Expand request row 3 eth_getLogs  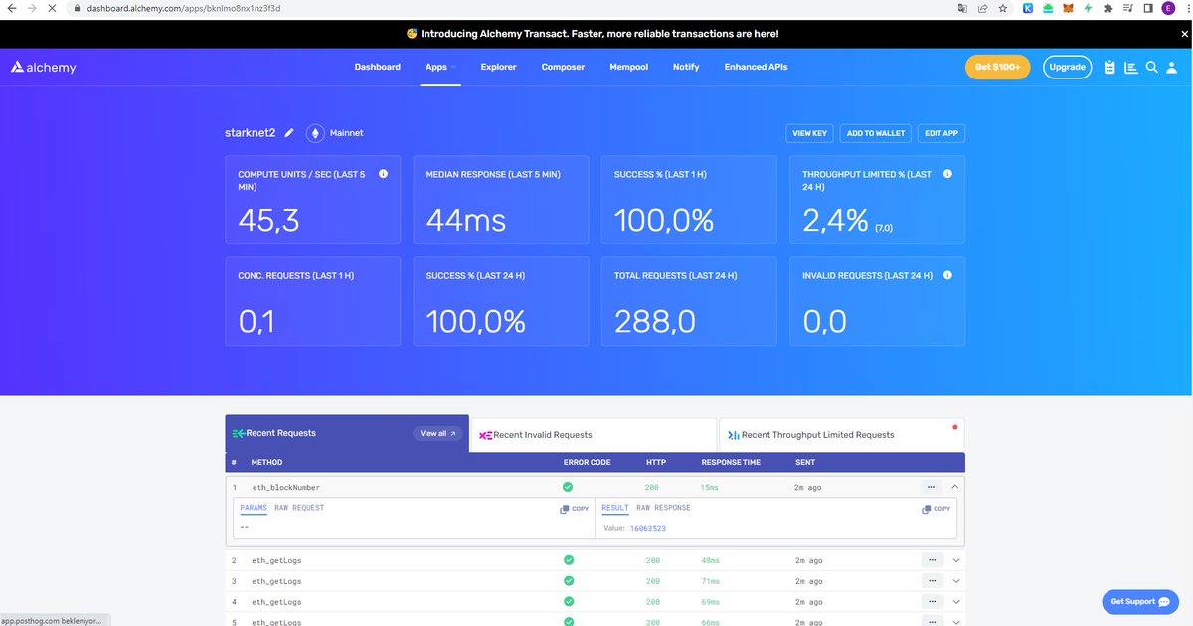click(x=955, y=581)
